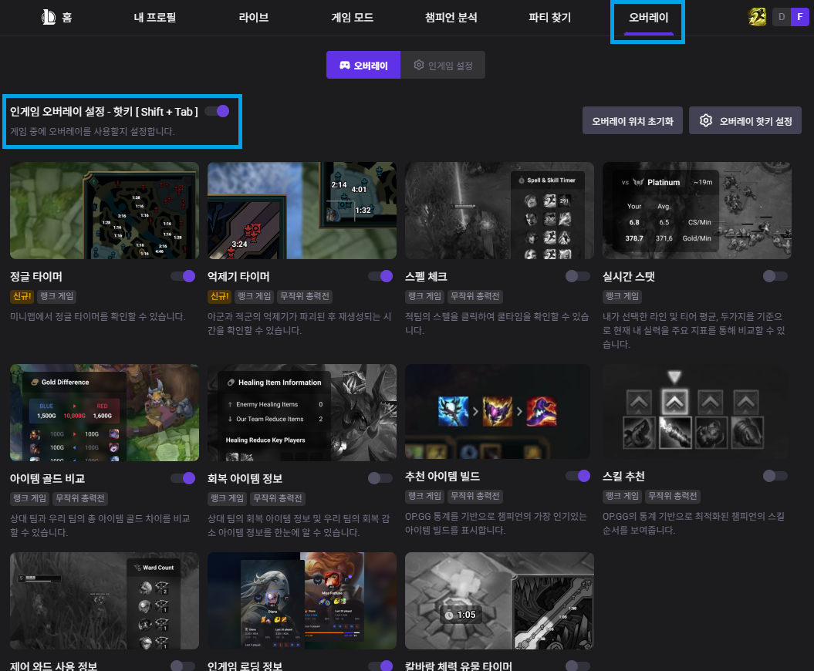Click 무작위 총력전 tag under 아이템 골드 비교
814x671 pixels.
[80, 498]
